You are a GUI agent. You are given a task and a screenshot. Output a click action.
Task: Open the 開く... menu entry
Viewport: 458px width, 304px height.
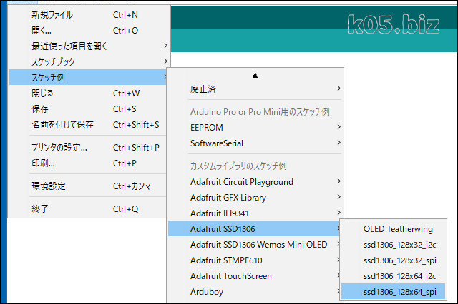89,30
